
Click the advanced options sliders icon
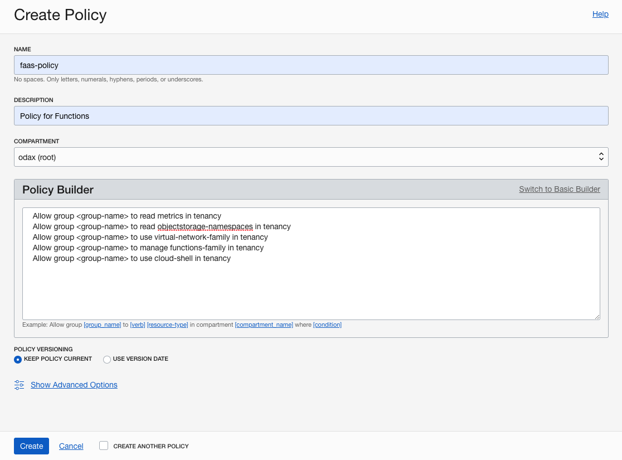point(20,385)
